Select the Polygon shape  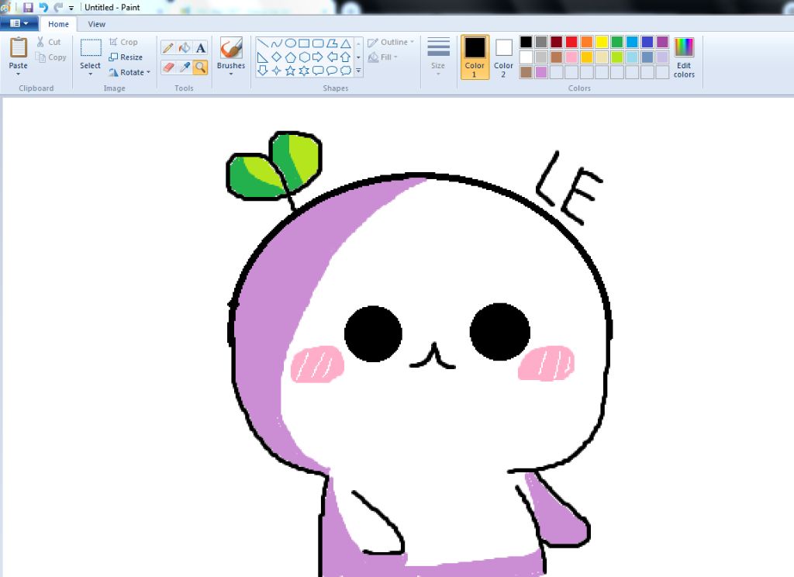(x=332, y=43)
